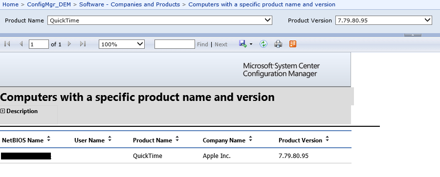Click the report title heading
This screenshot has height=177, width=440.
click(x=137, y=97)
